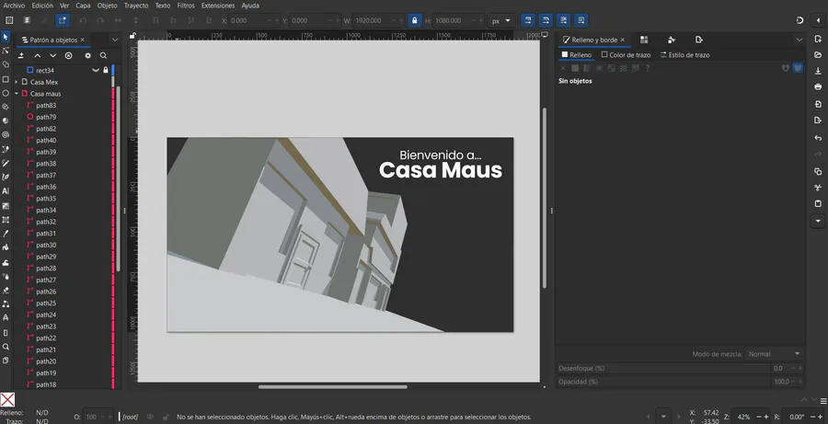Expand commands bar overflow arrow

tap(818, 221)
